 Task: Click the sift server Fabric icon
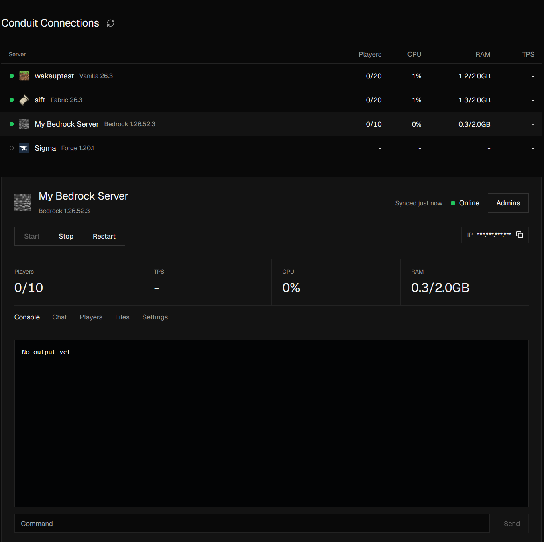click(x=24, y=100)
